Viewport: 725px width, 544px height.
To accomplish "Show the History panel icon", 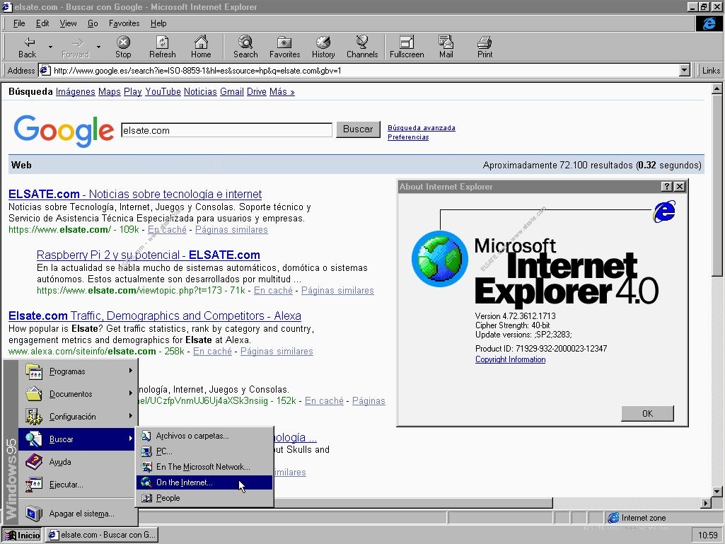I will 323,47.
